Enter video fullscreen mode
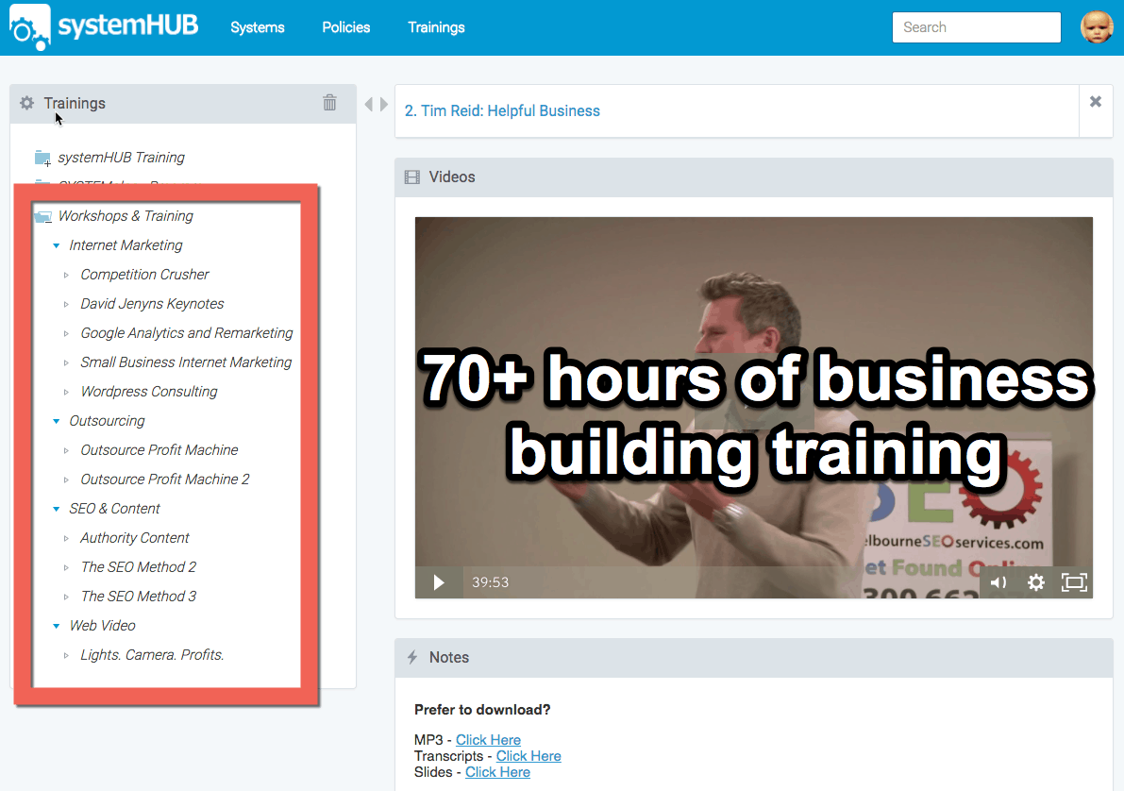The height and width of the screenshot is (791, 1124). [x=1074, y=582]
